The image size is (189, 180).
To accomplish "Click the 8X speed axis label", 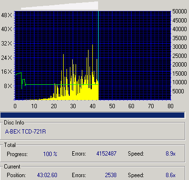I will click(x=8, y=86).
